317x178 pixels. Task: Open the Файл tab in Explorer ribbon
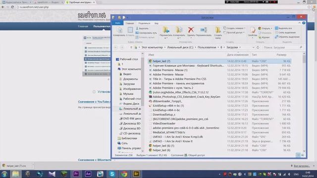pyautogui.click(x=117, y=23)
